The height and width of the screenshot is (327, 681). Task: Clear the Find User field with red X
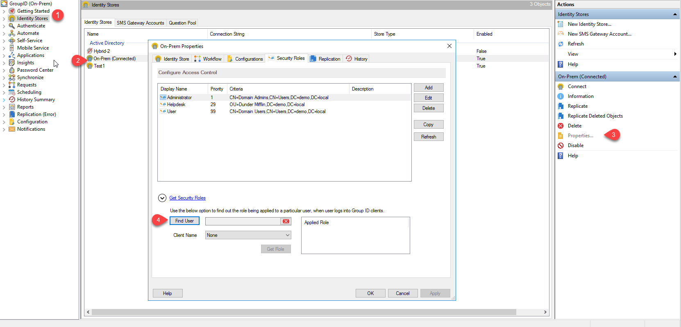point(286,221)
